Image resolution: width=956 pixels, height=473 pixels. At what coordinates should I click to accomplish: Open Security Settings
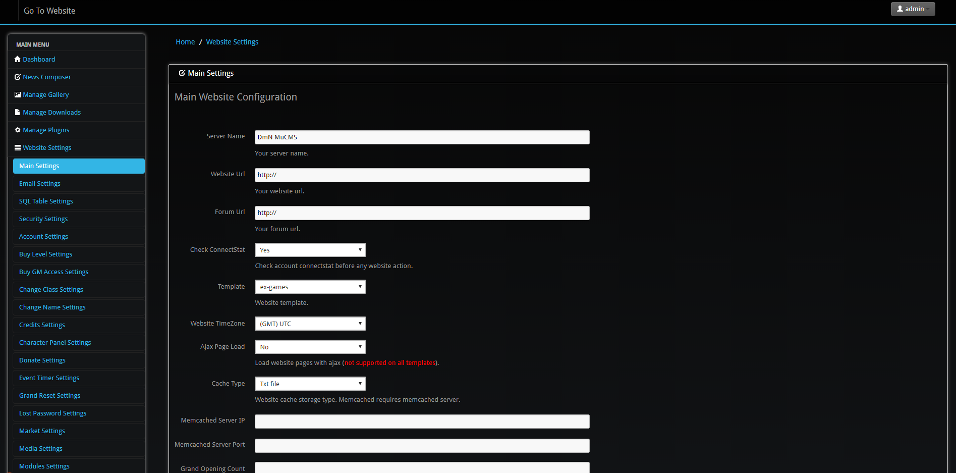pyautogui.click(x=79, y=219)
